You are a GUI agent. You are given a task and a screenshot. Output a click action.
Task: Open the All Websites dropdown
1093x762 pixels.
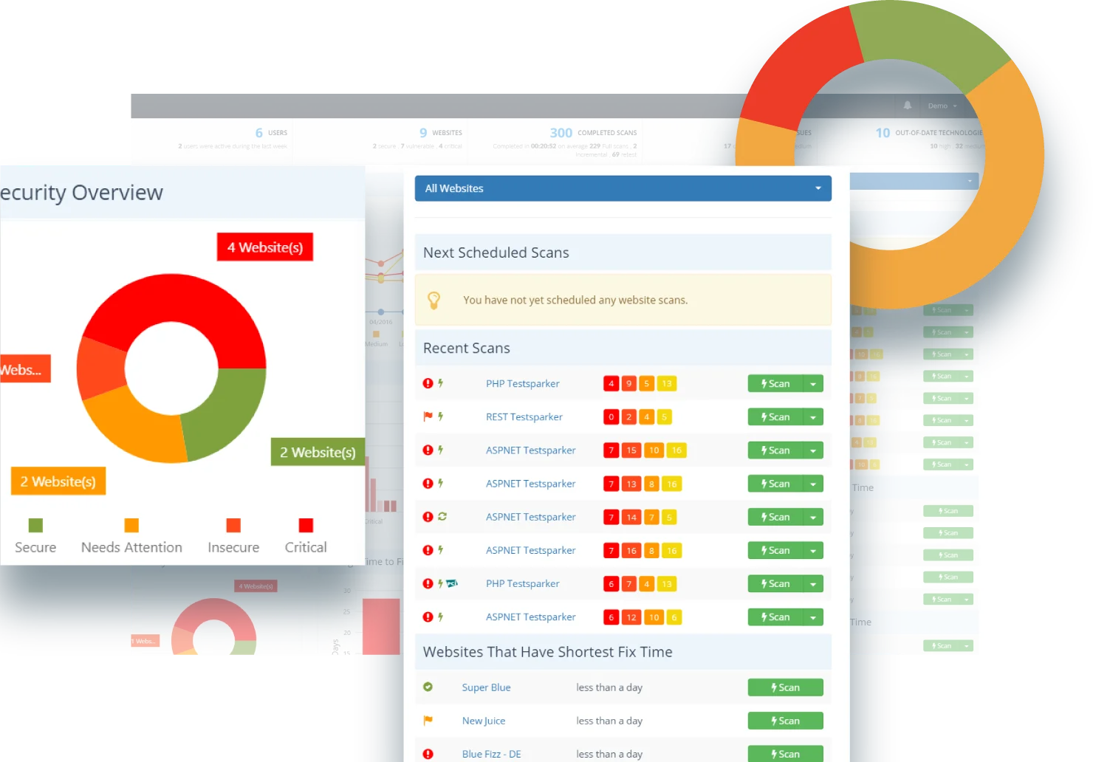623,188
